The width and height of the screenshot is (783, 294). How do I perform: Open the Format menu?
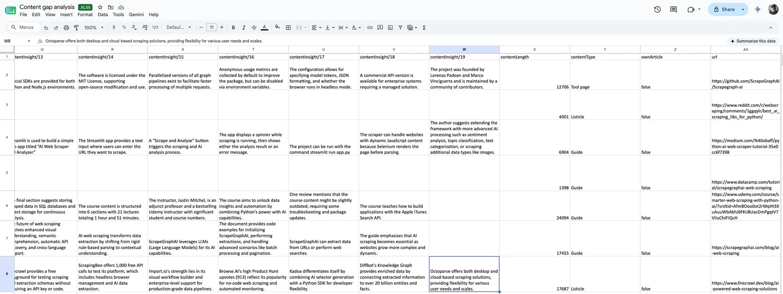pyautogui.click(x=85, y=15)
